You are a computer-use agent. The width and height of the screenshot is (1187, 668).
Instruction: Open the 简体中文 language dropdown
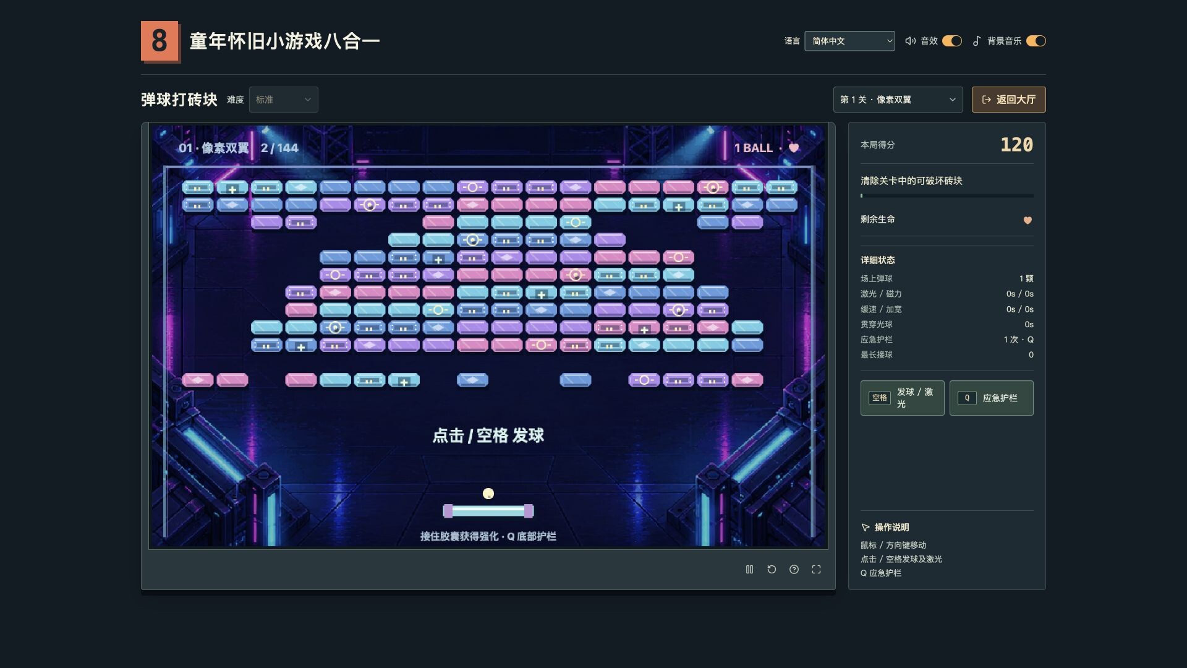coord(849,41)
